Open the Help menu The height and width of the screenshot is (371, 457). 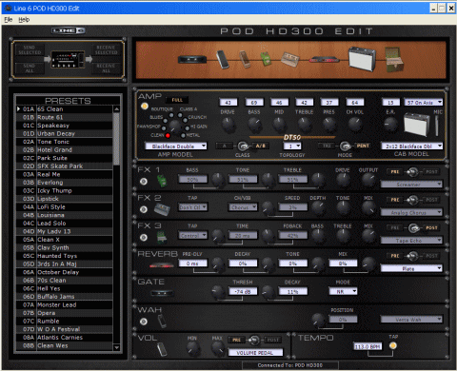point(24,20)
